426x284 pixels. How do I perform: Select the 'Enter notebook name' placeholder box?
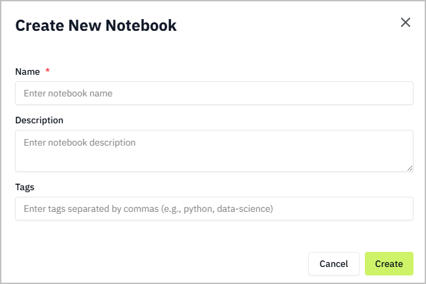pos(214,93)
